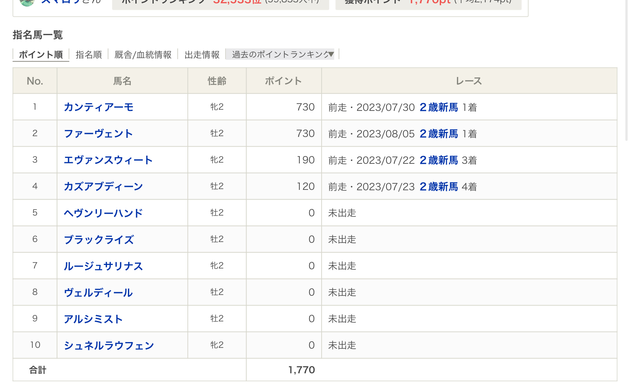Switch to the 出走情報 tab

pyautogui.click(x=202, y=55)
